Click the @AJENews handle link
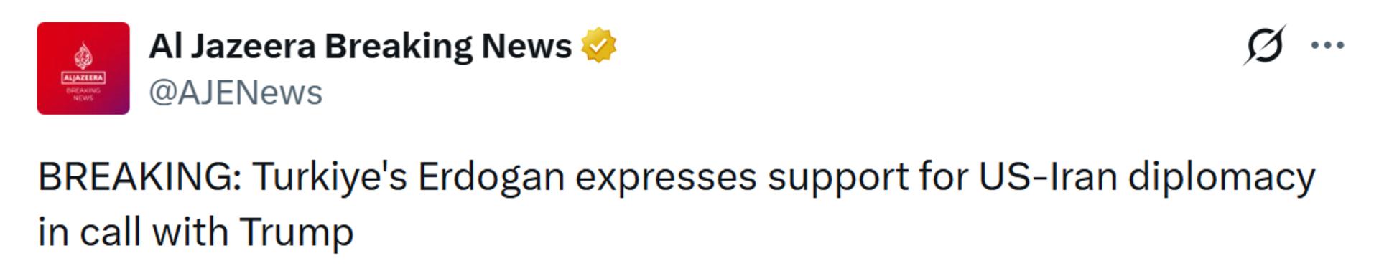 pyautogui.click(x=236, y=93)
